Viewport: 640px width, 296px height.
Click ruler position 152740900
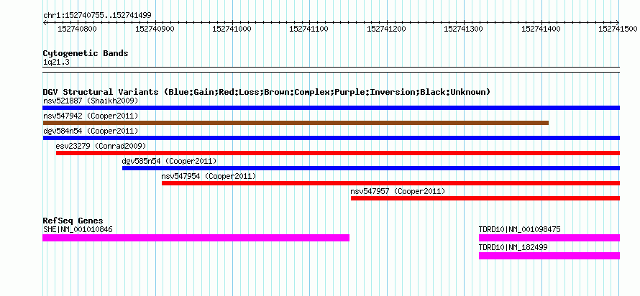tap(155, 29)
